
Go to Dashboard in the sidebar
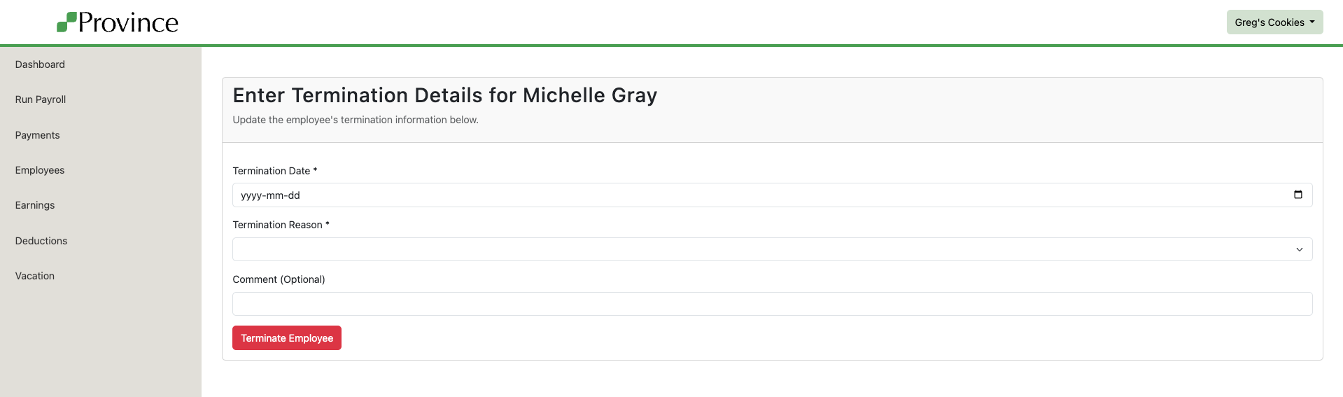coord(40,64)
